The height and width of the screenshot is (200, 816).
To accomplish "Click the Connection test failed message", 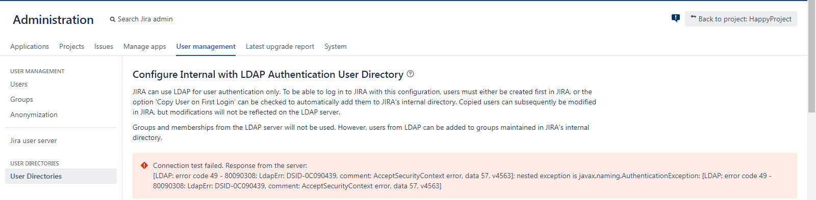I will (465, 176).
